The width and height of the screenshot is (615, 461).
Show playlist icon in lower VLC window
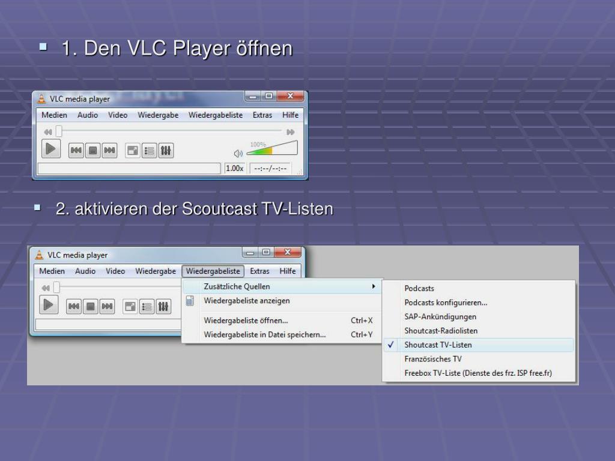147,307
